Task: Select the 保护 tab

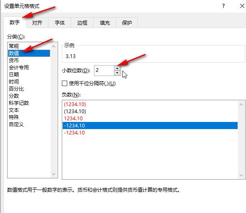Action: (x=127, y=23)
